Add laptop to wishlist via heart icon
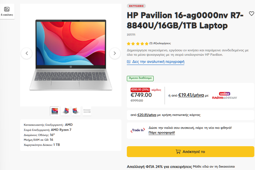Viewport: 255px width, 170px height. 251,14
